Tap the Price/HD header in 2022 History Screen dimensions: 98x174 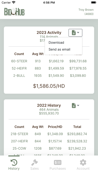[x=55, y=127]
